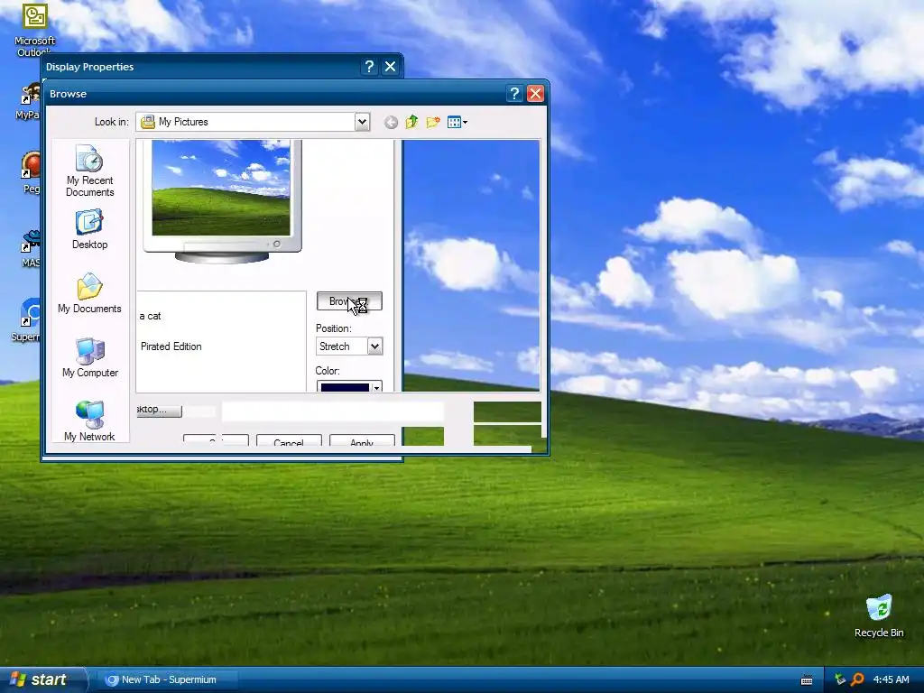Viewport: 924px width, 693px height.
Task: Open the Color picker swatch dropdown
Action: 349,386
